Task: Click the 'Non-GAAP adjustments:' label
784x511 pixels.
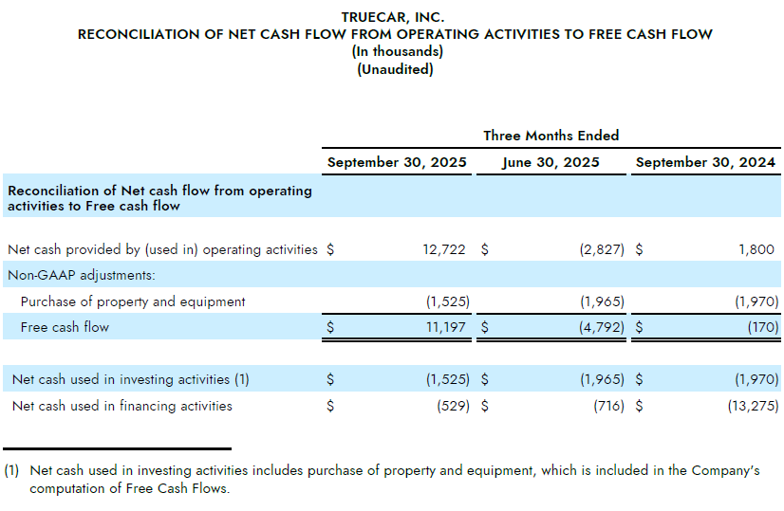Action: pos(82,275)
